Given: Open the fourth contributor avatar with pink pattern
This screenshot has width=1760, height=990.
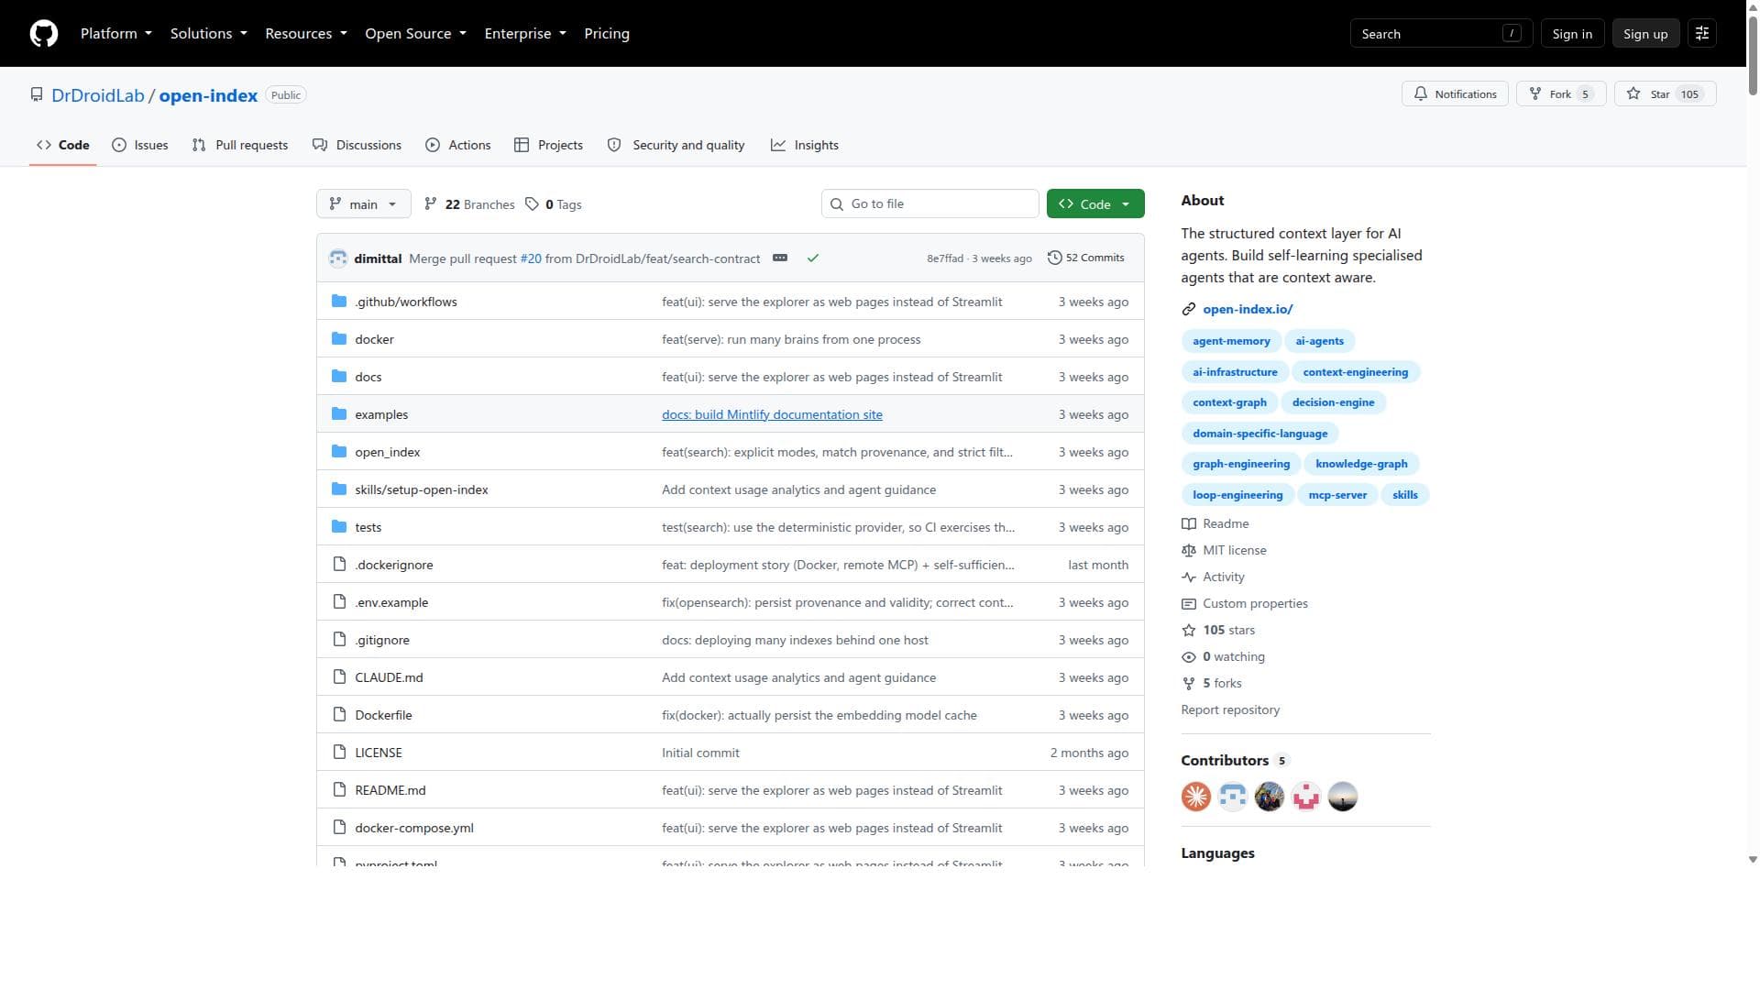Looking at the screenshot, I should pos(1306,797).
